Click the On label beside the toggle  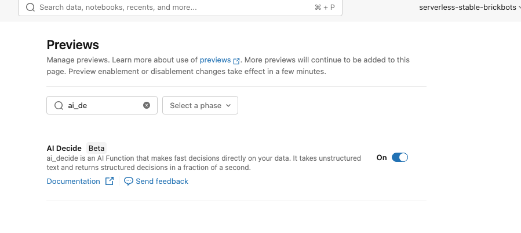click(x=381, y=158)
